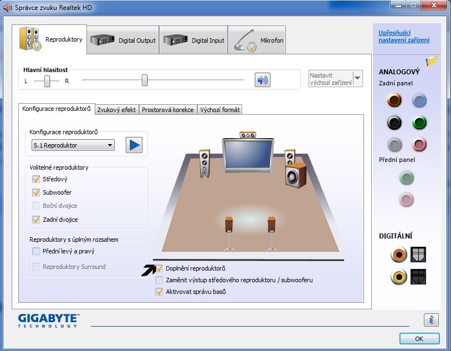Viewport: 451px width, 351px height.
Task: Open the information button
Action: click(x=431, y=319)
